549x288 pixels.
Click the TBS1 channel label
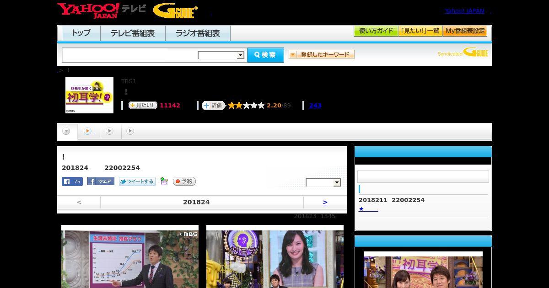129,81
